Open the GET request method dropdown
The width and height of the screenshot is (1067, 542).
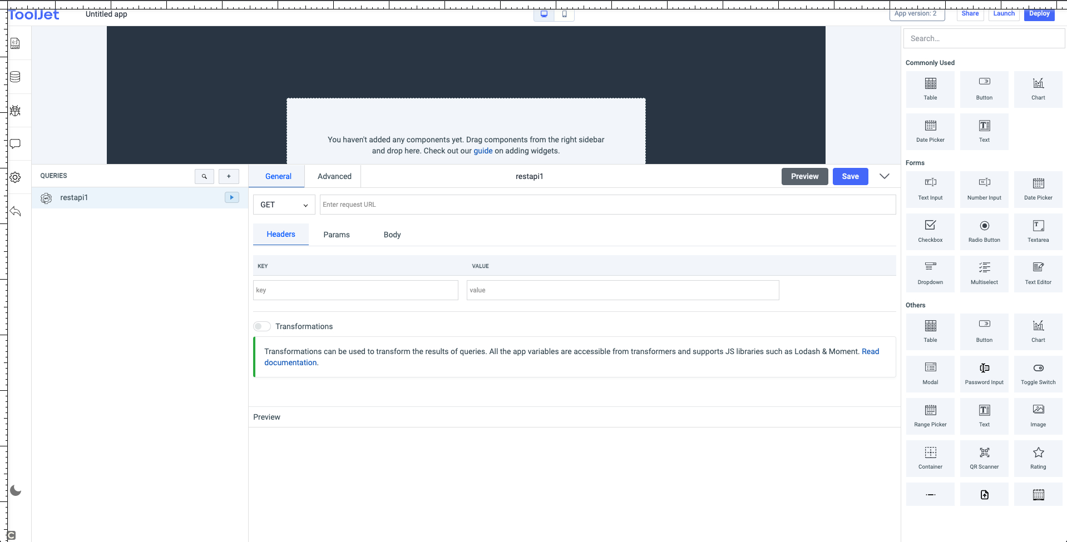[283, 205]
